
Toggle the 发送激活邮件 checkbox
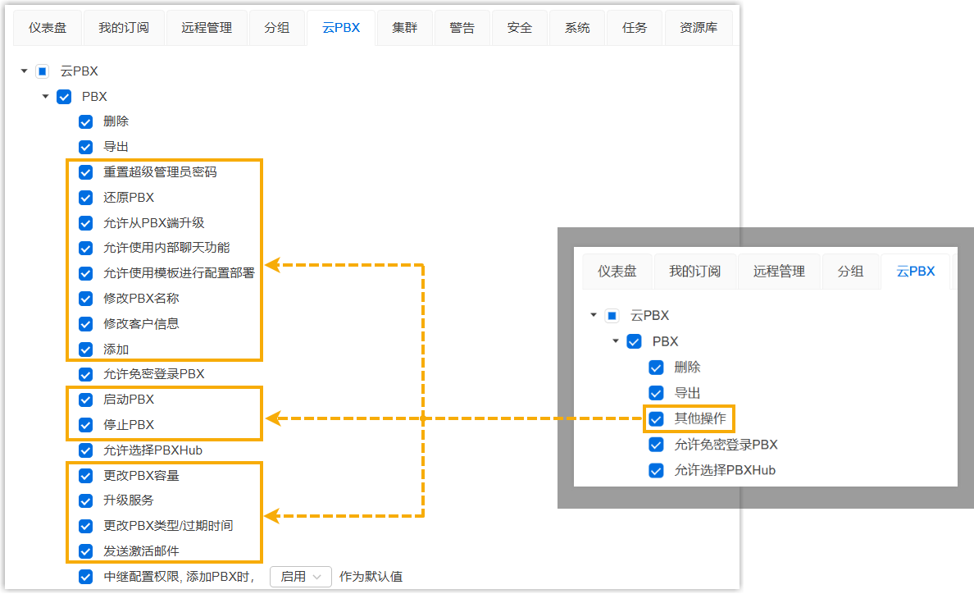85,551
